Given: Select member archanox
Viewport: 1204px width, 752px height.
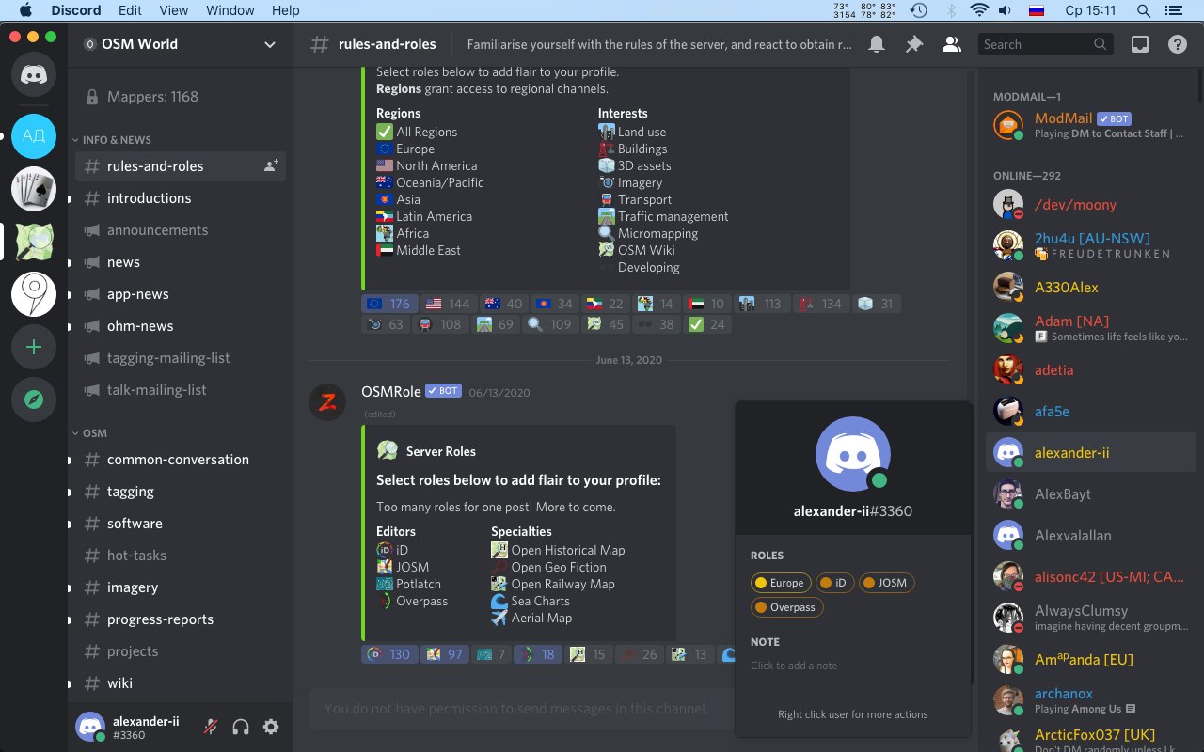Looking at the screenshot, I should (x=1090, y=700).
